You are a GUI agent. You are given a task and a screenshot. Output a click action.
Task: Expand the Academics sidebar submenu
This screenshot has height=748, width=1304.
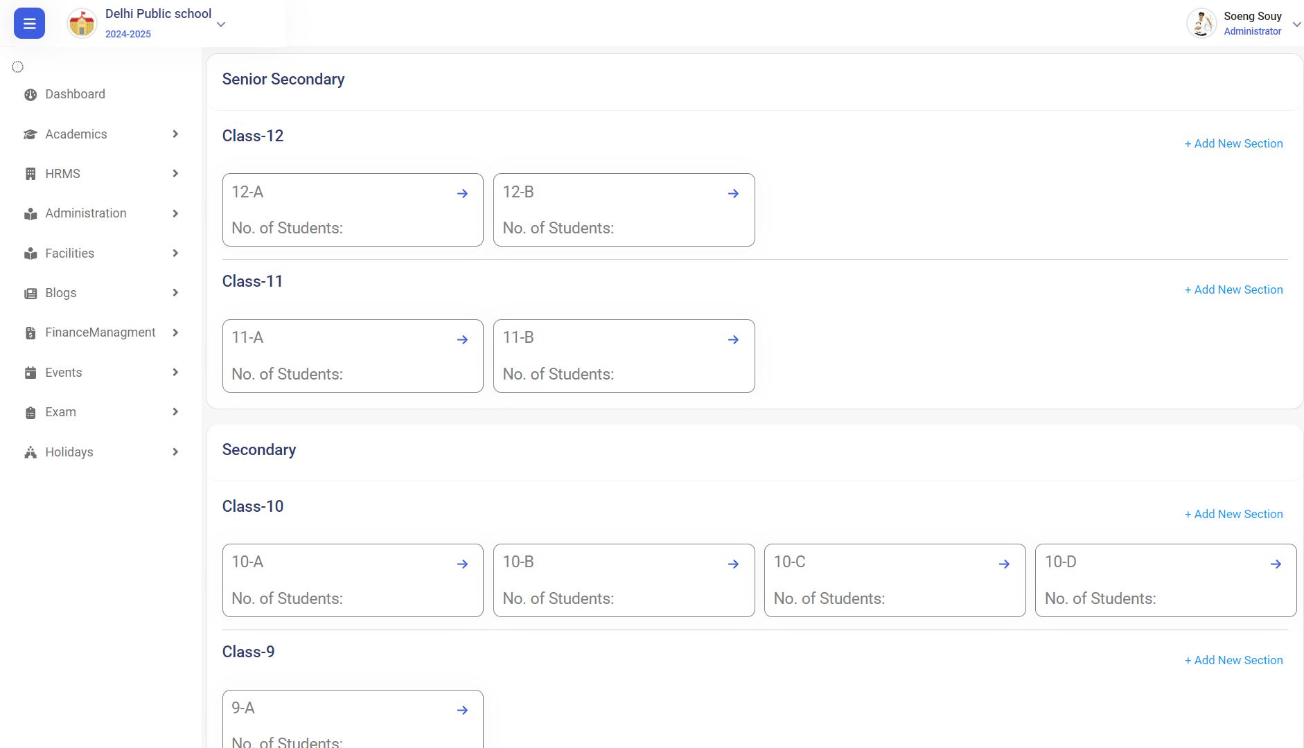[175, 134]
